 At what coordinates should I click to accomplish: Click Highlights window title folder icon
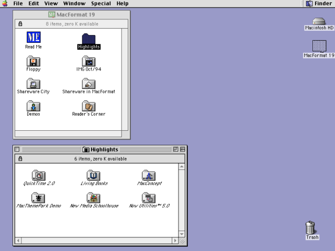(86, 150)
